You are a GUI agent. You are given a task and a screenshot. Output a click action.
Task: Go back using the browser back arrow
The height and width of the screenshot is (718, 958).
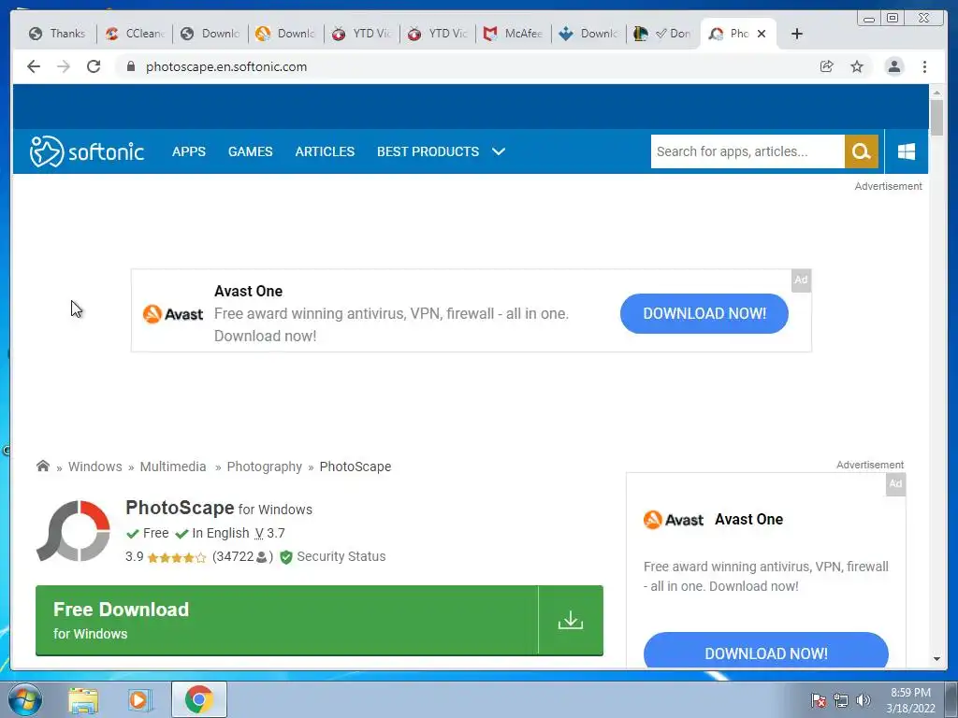click(34, 66)
